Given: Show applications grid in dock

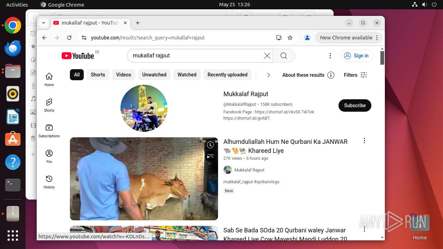Looking at the screenshot, I should click(13, 236).
